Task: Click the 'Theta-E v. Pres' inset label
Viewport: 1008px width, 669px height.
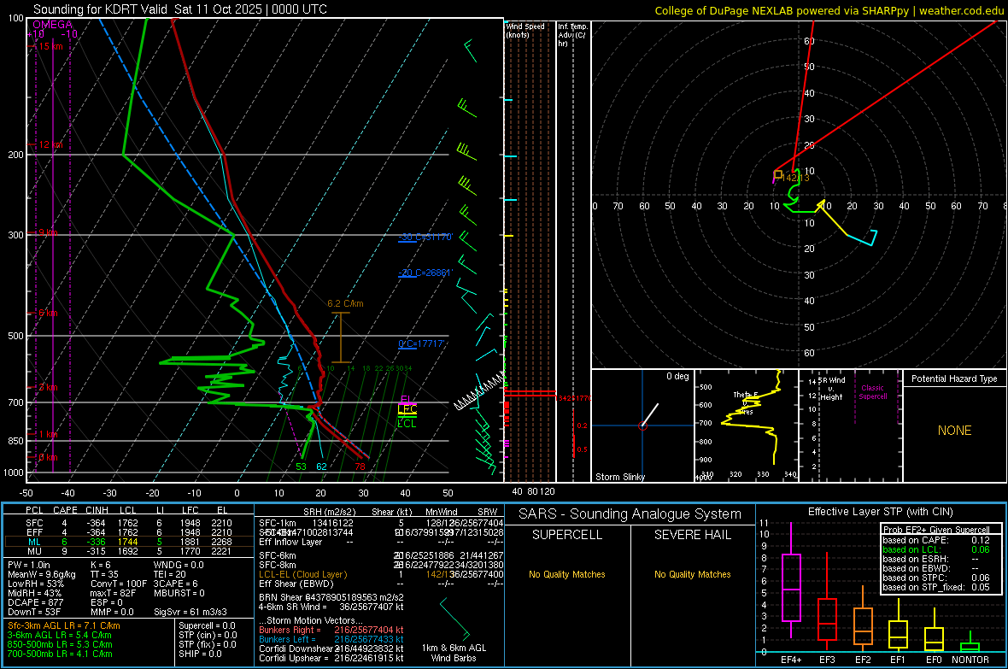Action: [x=746, y=402]
